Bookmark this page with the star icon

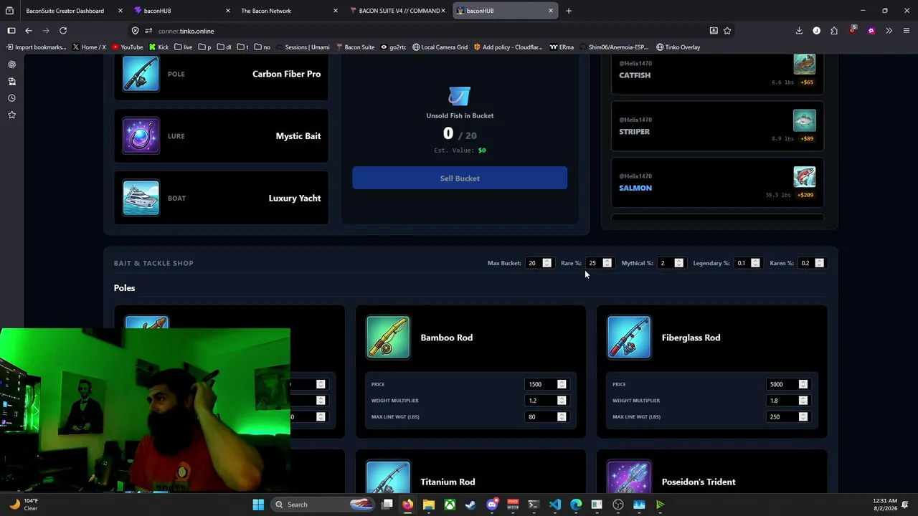727,31
